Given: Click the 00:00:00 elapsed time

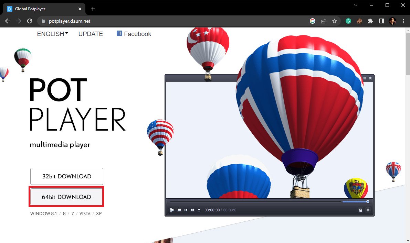Looking at the screenshot, I should coord(212,210).
